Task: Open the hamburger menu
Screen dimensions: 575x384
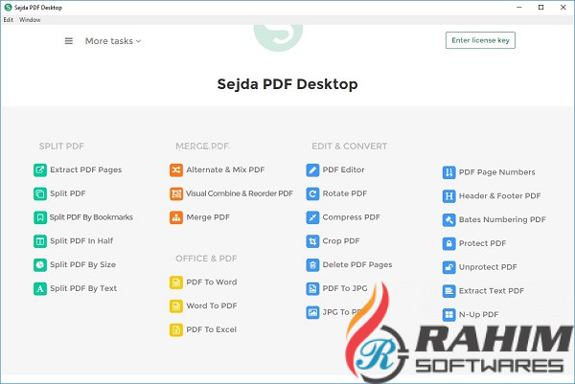Action: coord(69,41)
